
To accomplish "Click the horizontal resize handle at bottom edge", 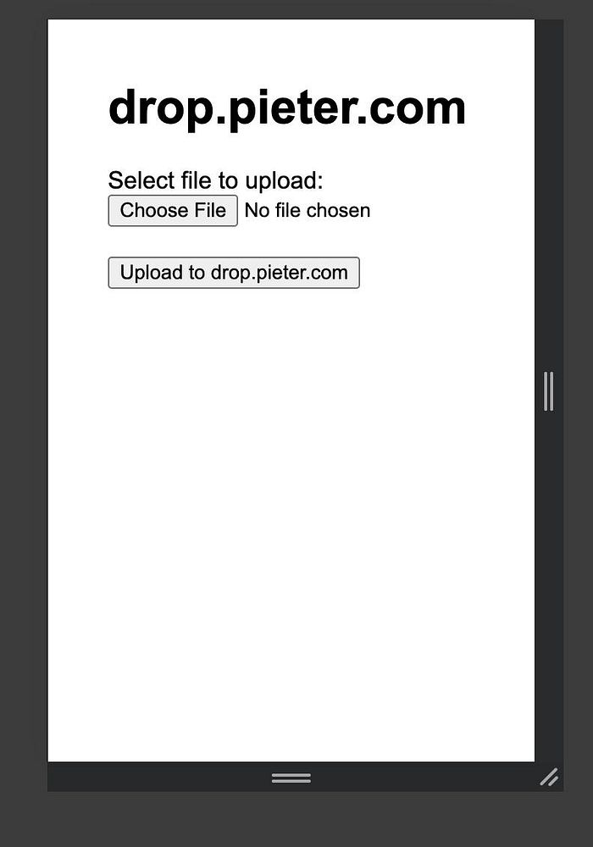I will pyautogui.click(x=291, y=778).
